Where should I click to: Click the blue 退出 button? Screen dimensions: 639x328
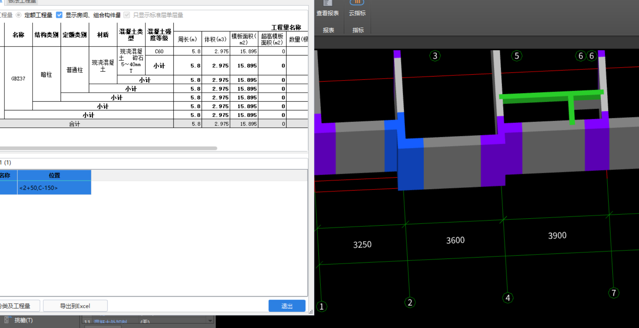[x=287, y=306]
